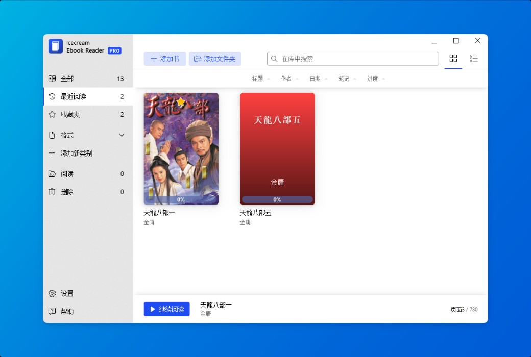
Task: Open the 收藏夹 favorites section
Action: pyautogui.click(x=71, y=114)
